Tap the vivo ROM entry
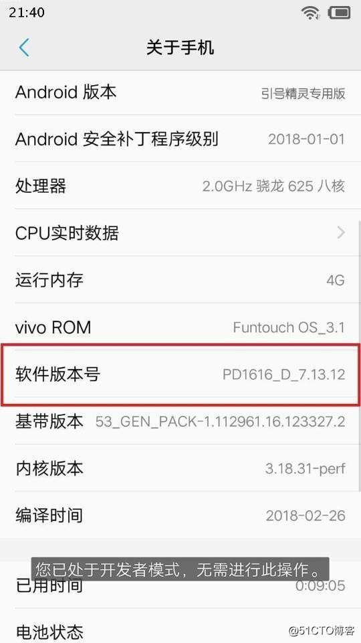The width and height of the screenshot is (361, 643). pyautogui.click(x=180, y=328)
